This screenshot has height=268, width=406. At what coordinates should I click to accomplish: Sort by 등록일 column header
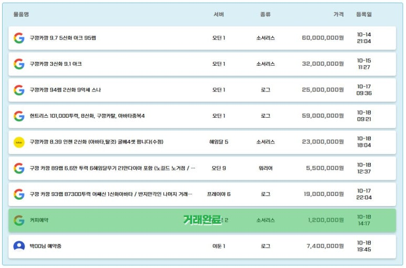coord(364,14)
